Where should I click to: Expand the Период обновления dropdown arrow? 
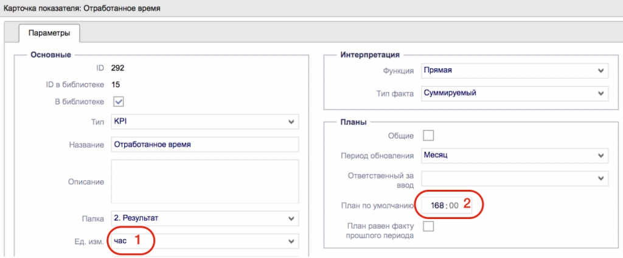[x=600, y=155]
